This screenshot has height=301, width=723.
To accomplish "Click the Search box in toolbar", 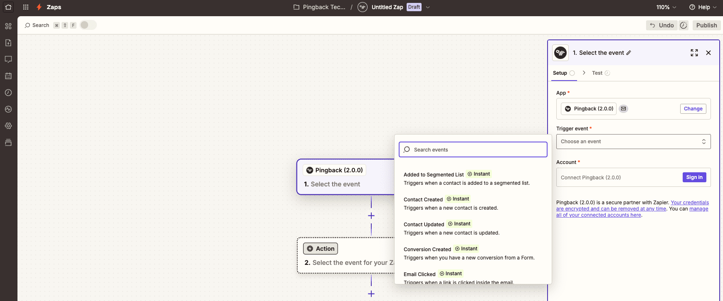I will tap(37, 25).
